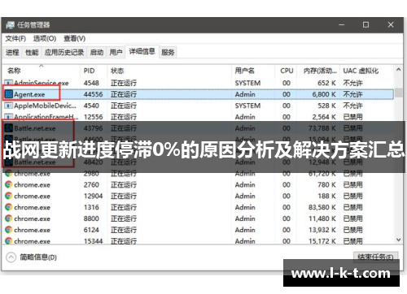Sort by the UAC 虚拟化 column header
407x294 pixels.
tap(367, 71)
